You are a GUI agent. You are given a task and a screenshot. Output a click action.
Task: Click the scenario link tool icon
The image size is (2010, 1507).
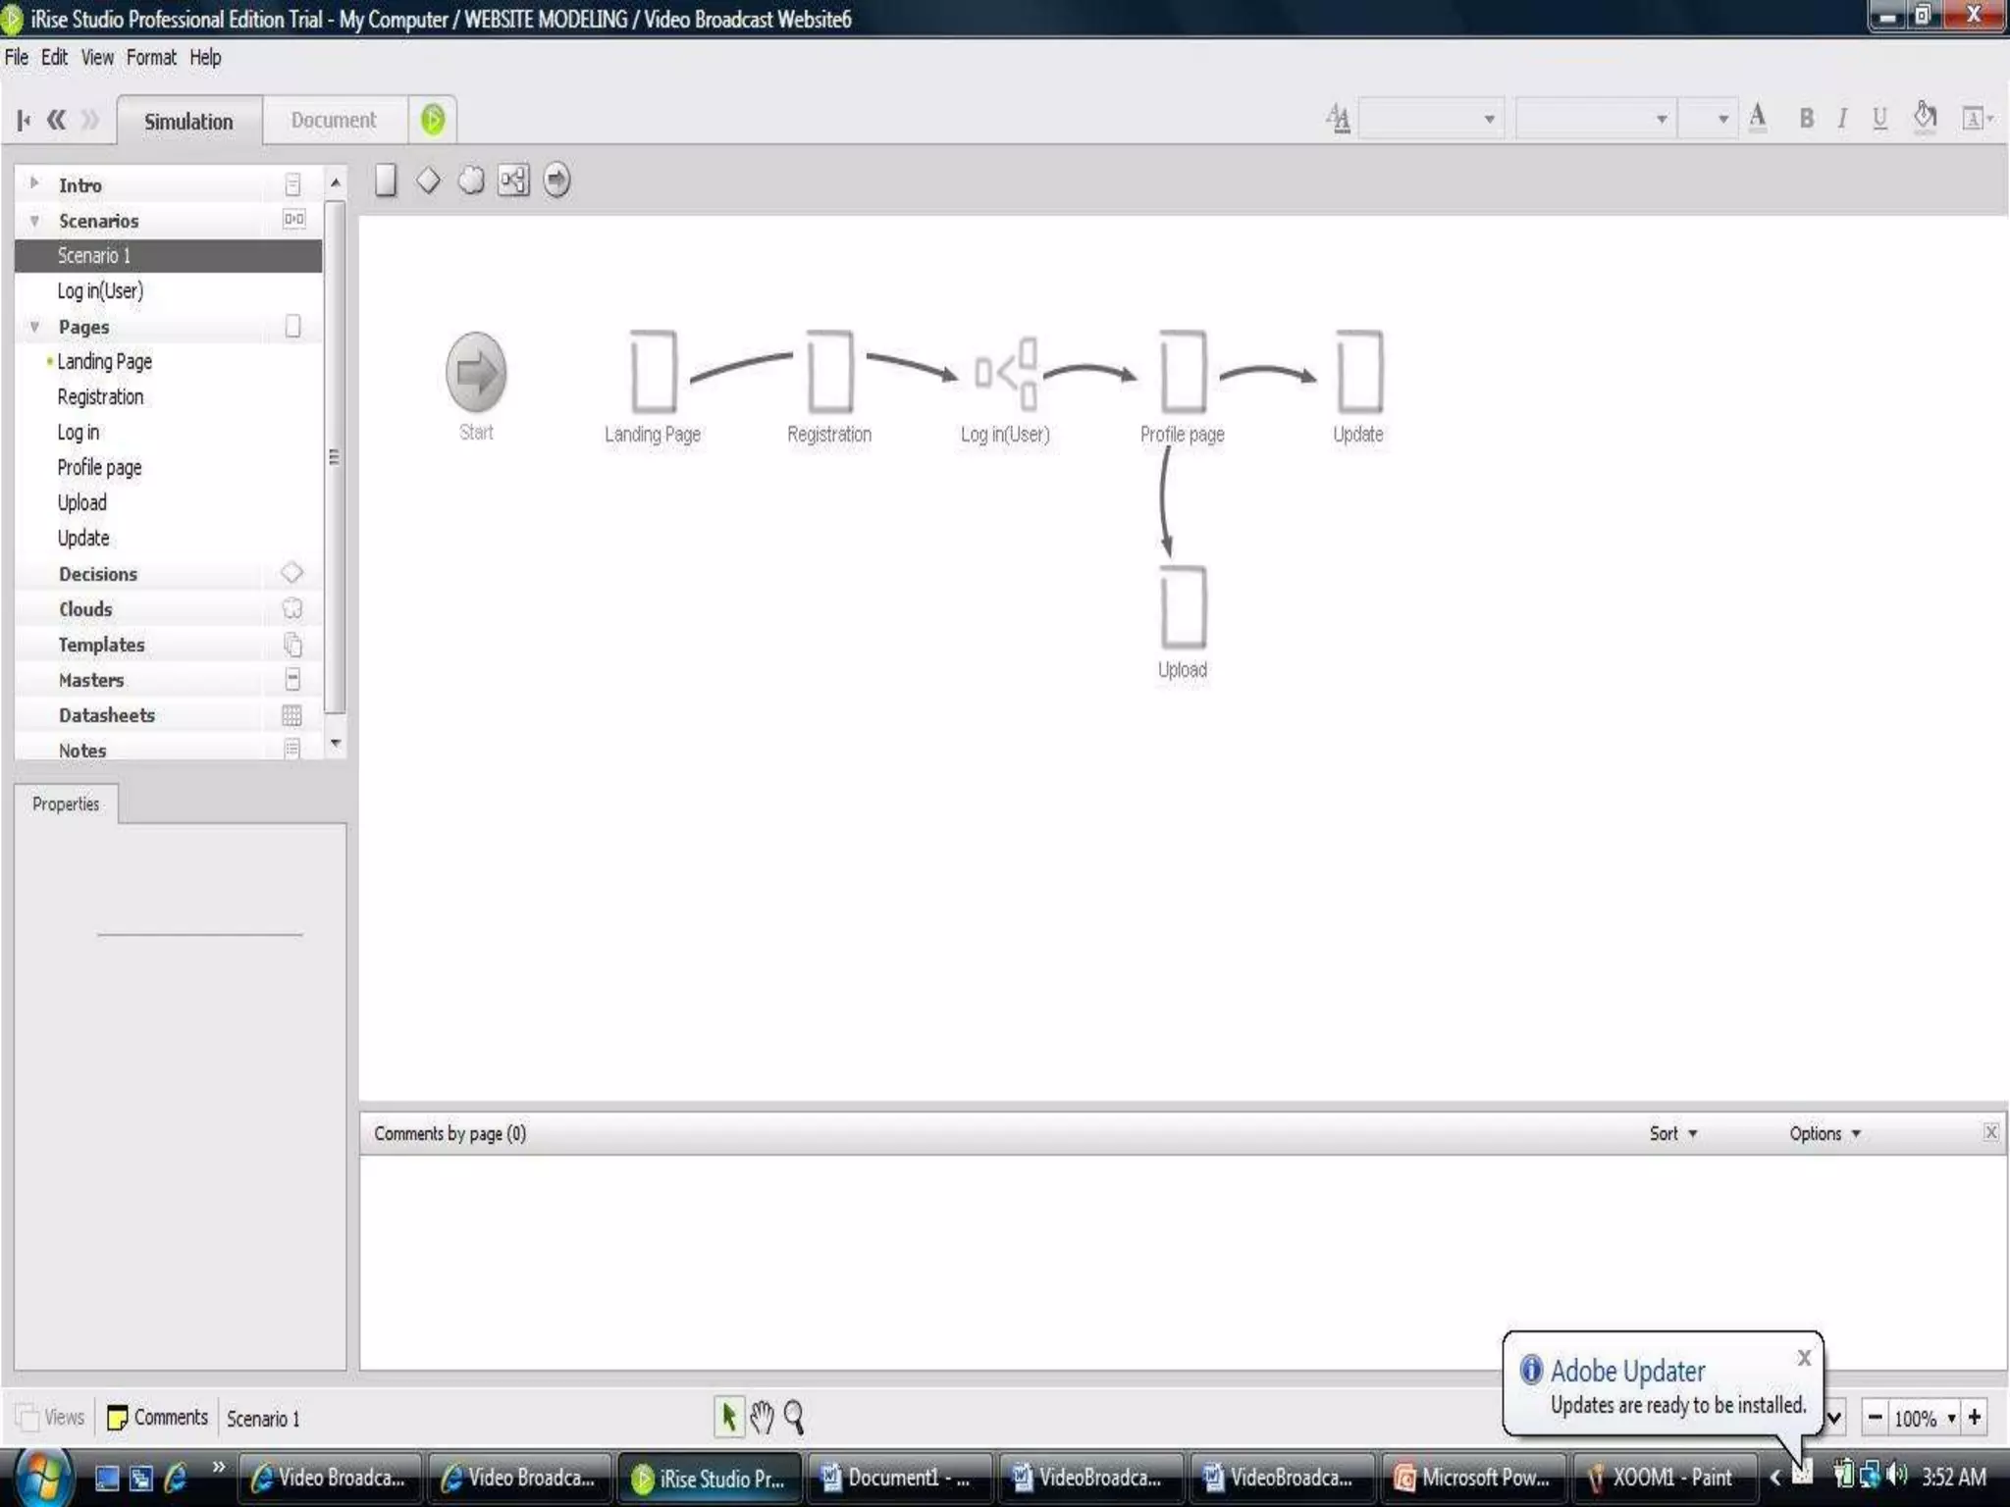[x=513, y=181]
